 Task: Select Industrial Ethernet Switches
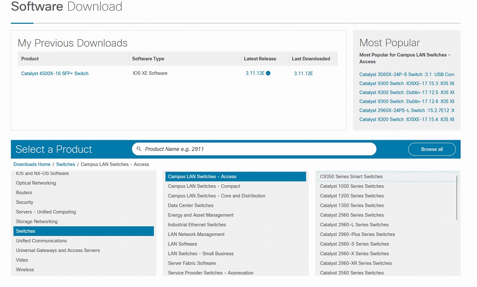coord(197,225)
